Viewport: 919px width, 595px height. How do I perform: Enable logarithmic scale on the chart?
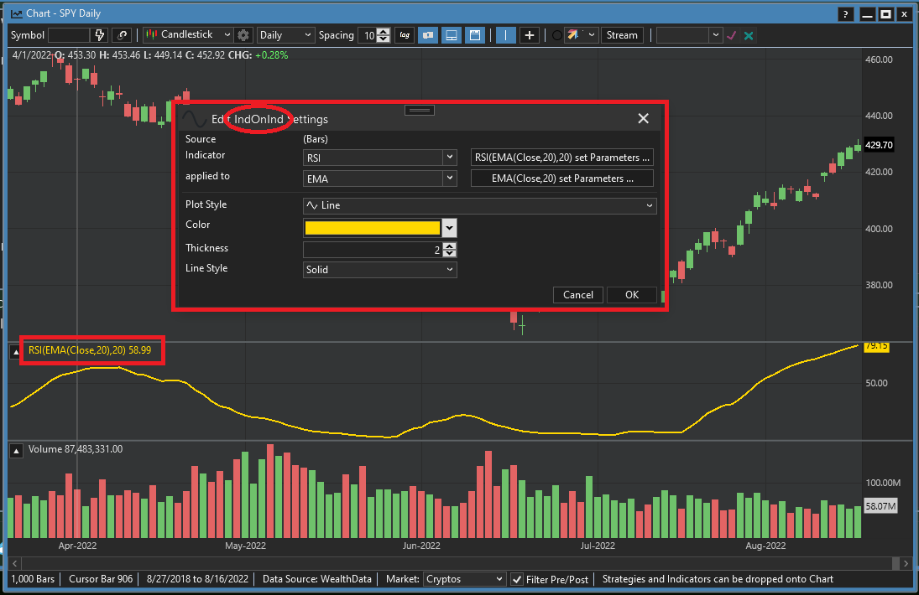pos(404,35)
